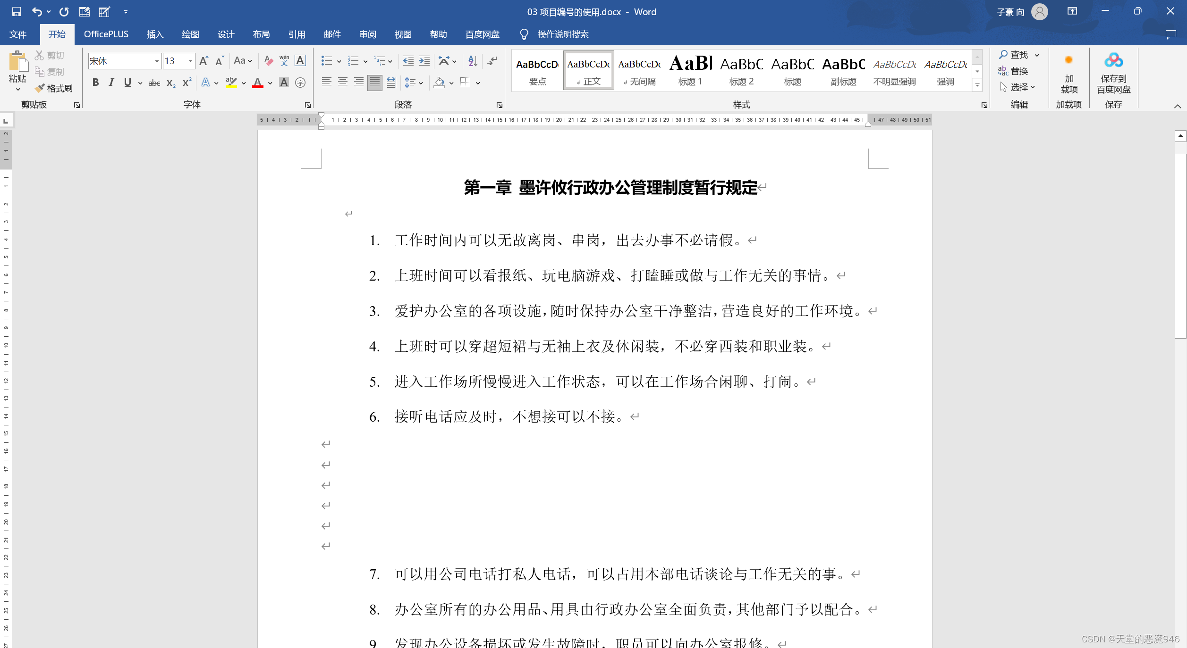Click the Copy icon

click(x=40, y=72)
